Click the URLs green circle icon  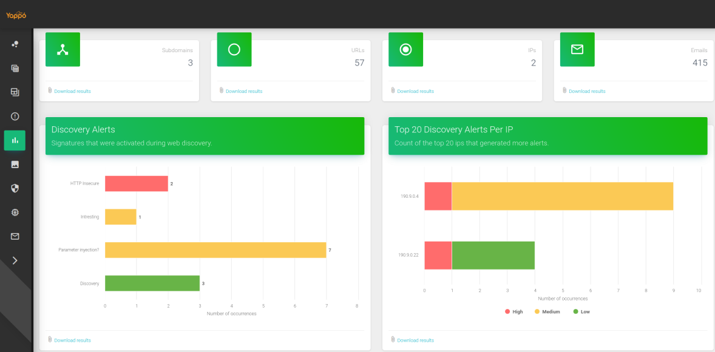click(x=234, y=49)
